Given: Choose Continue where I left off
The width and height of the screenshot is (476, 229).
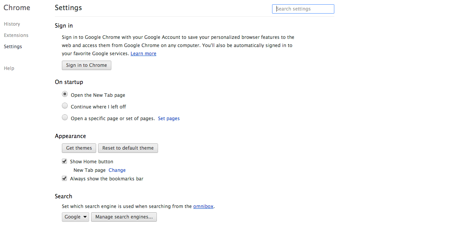Looking at the screenshot, I should pyautogui.click(x=65, y=106).
